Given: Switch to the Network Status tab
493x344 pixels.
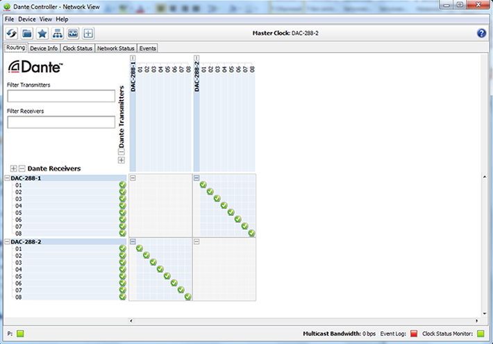Looking at the screenshot, I should (116, 49).
